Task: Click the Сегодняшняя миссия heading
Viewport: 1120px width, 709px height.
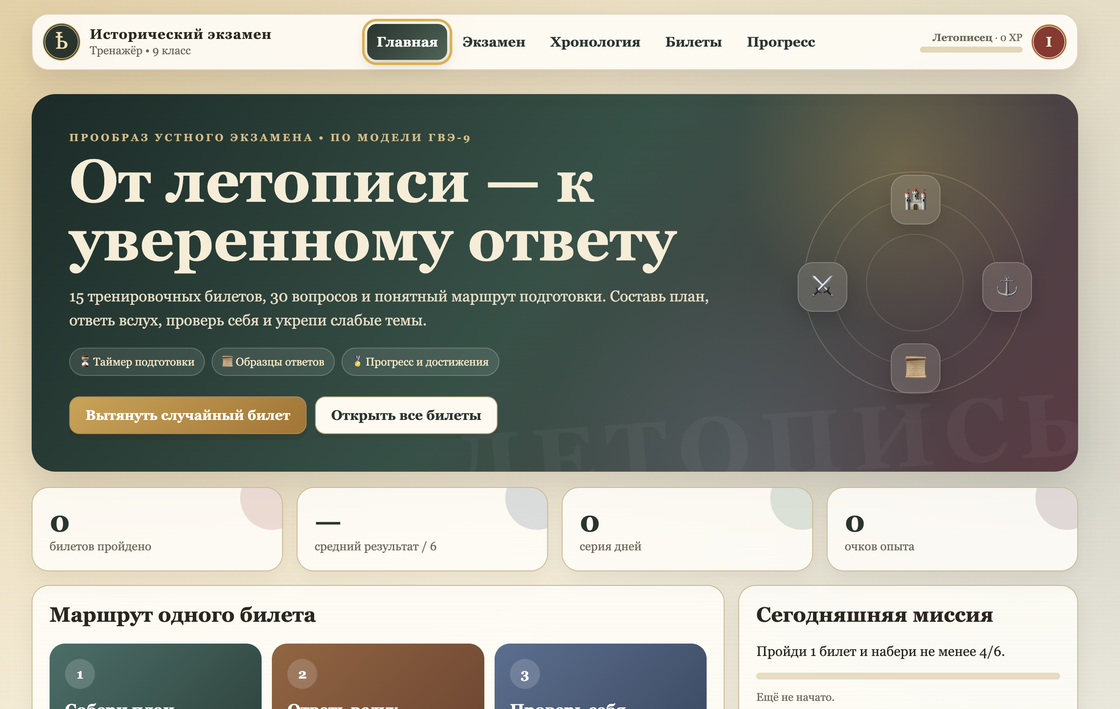Action: 874,614
